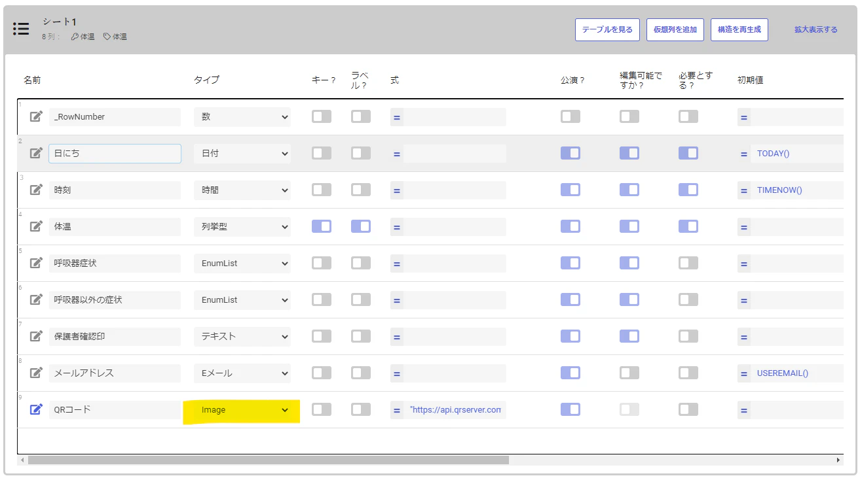Screen dimensions: 860x478
Task: Toggle key switch for 体温
Action: pyautogui.click(x=322, y=226)
